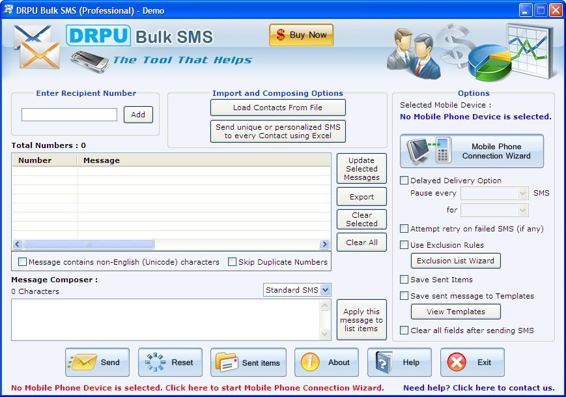Click the Send envelope icon button

(x=97, y=362)
